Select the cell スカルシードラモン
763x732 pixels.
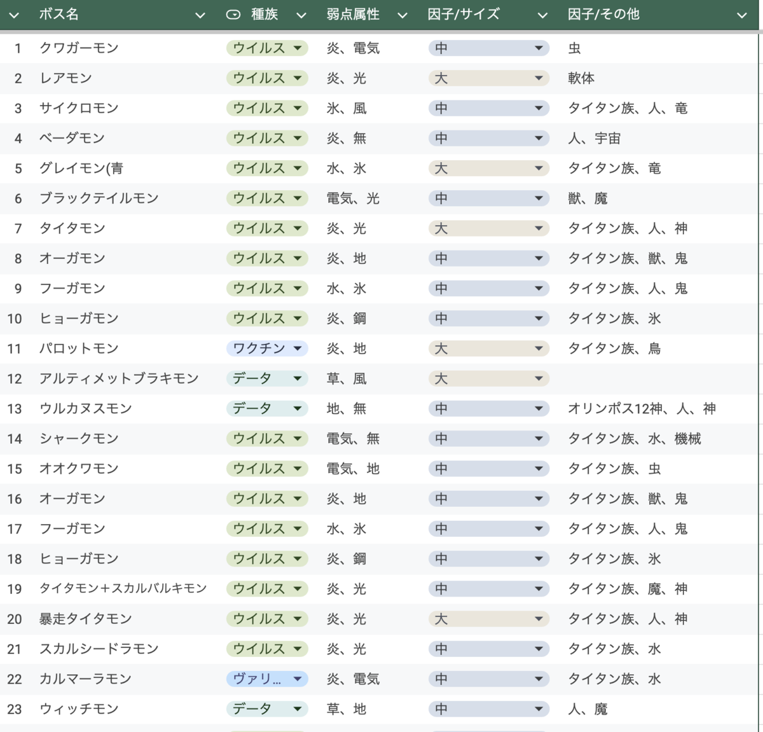(99, 649)
